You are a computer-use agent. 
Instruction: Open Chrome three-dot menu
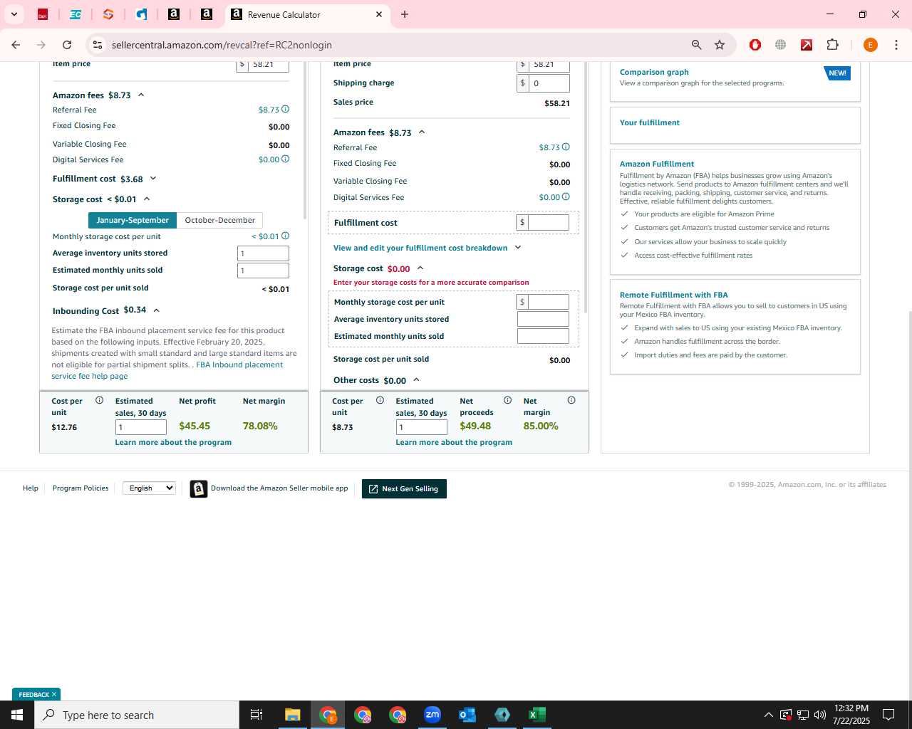tap(896, 45)
